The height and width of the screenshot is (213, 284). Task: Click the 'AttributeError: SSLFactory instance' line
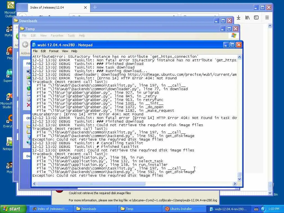tap(115, 57)
